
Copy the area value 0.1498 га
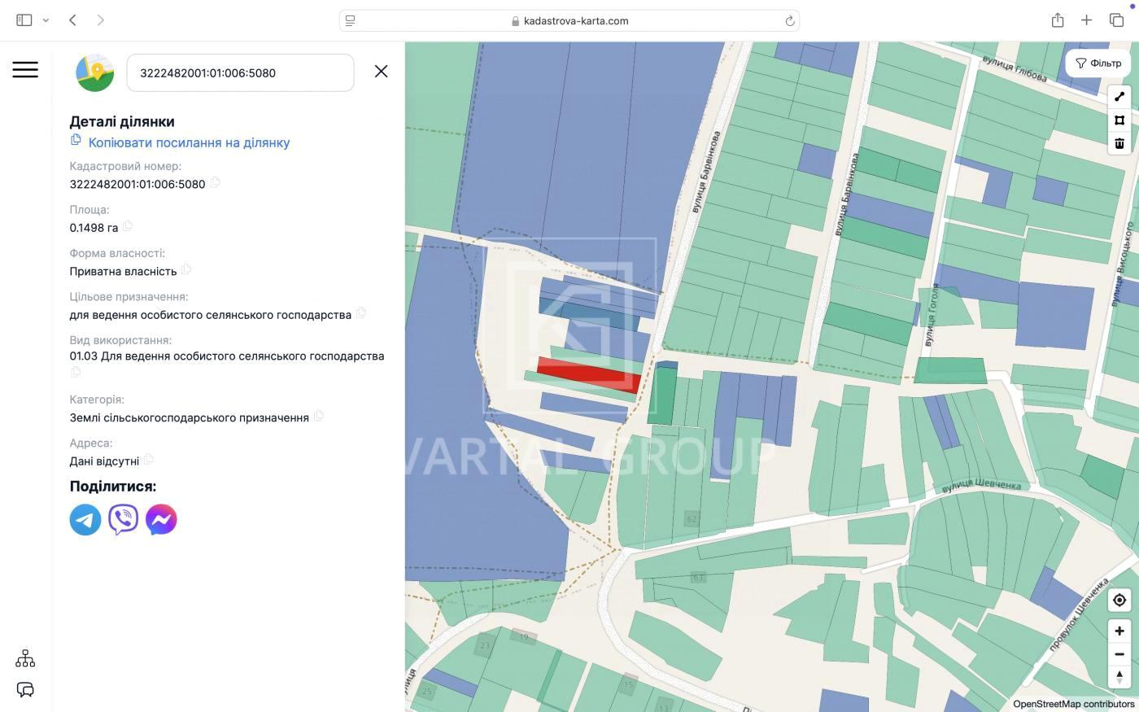[x=128, y=227]
